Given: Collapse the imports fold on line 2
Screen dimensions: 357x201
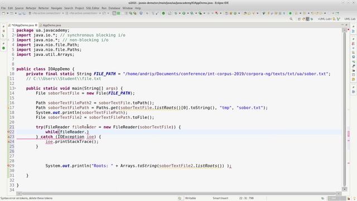Looking at the screenshot, I should click(15, 35).
